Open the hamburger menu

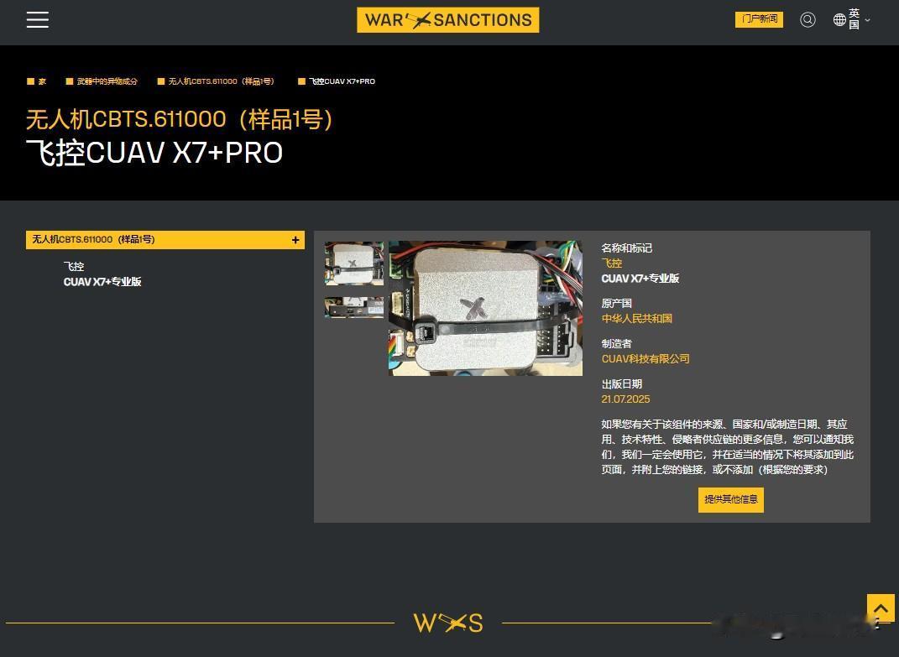pyautogui.click(x=37, y=19)
